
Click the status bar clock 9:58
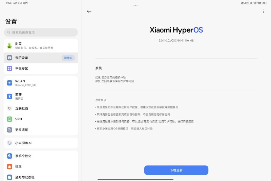point(8,3)
